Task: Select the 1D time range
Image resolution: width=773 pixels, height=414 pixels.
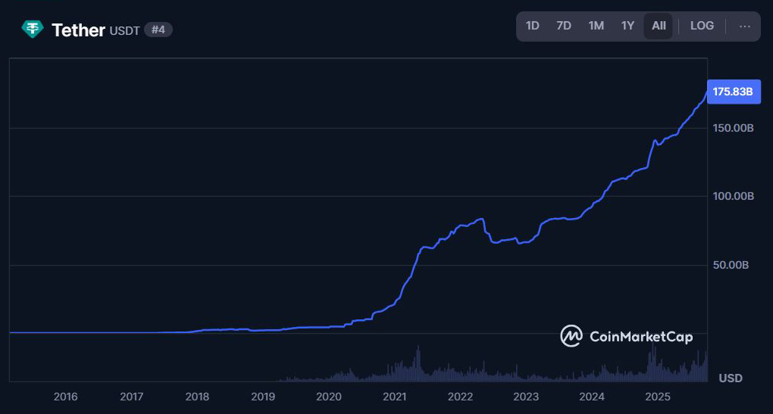Action: coord(533,26)
